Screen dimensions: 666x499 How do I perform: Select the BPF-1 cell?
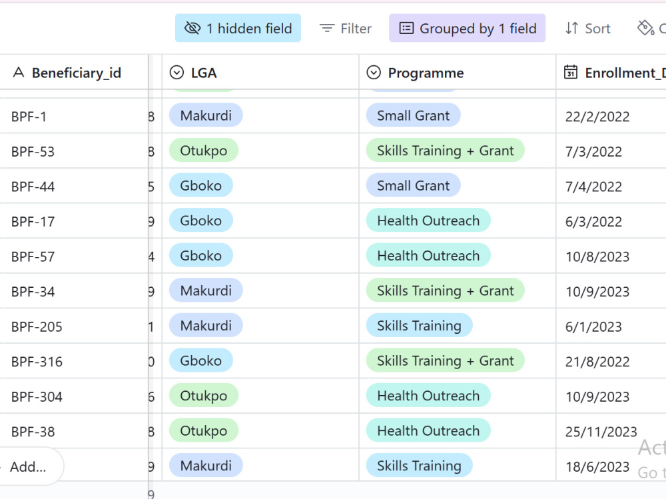pos(74,116)
